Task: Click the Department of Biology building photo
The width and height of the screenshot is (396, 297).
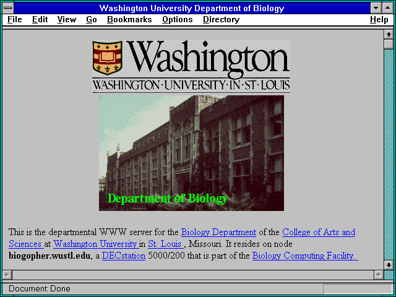Action: tap(191, 153)
